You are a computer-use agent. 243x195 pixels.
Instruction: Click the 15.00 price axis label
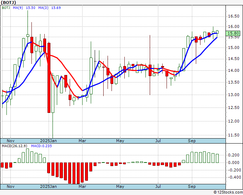[234, 47]
